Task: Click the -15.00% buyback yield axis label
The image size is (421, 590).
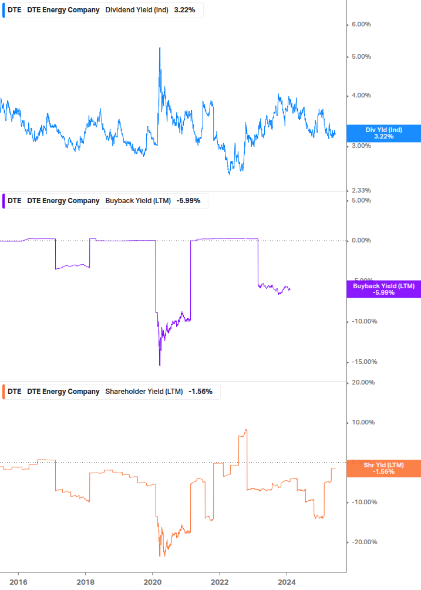Action: tap(364, 362)
